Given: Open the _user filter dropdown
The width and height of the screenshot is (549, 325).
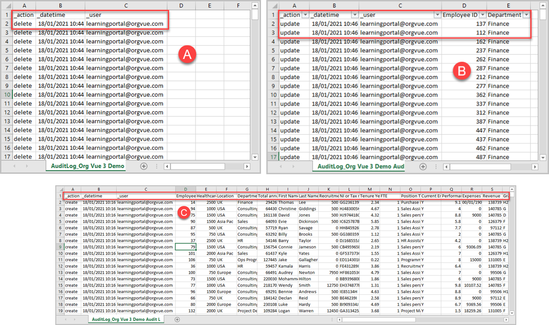Looking at the screenshot, I should click(437, 14).
